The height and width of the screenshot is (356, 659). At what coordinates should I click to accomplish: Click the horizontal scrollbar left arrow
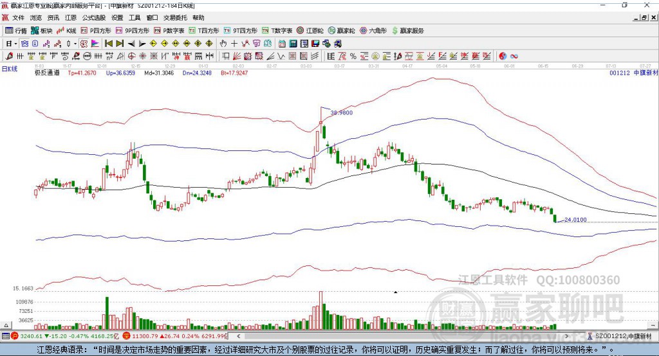238,336
